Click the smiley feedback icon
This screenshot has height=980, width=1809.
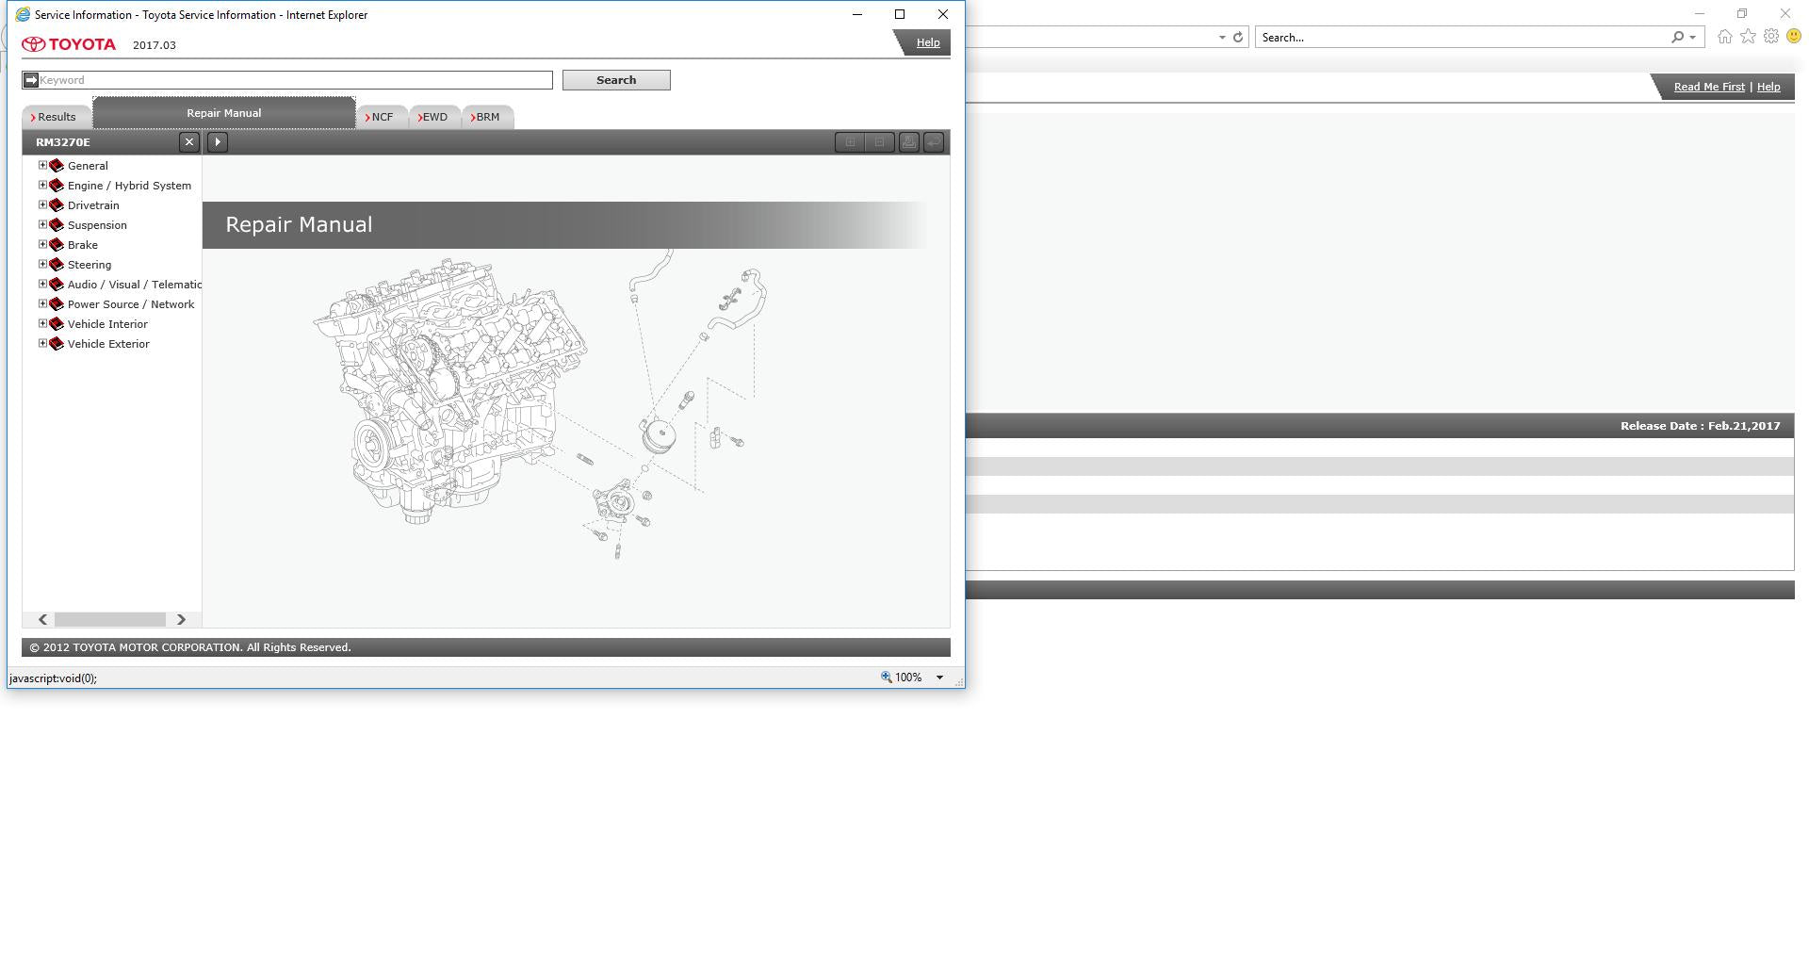pyautogui.click(x=1794, y=37)
